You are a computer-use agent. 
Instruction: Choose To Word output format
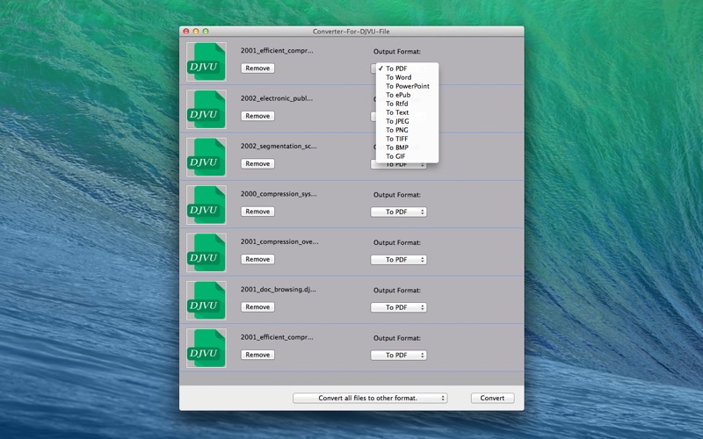tap(407, 77)
